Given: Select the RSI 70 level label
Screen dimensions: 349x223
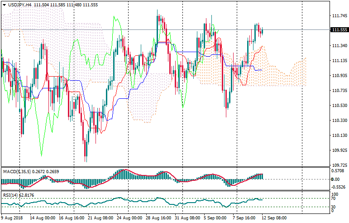Looking at the screenshot, I should click(x=335, y=198).
